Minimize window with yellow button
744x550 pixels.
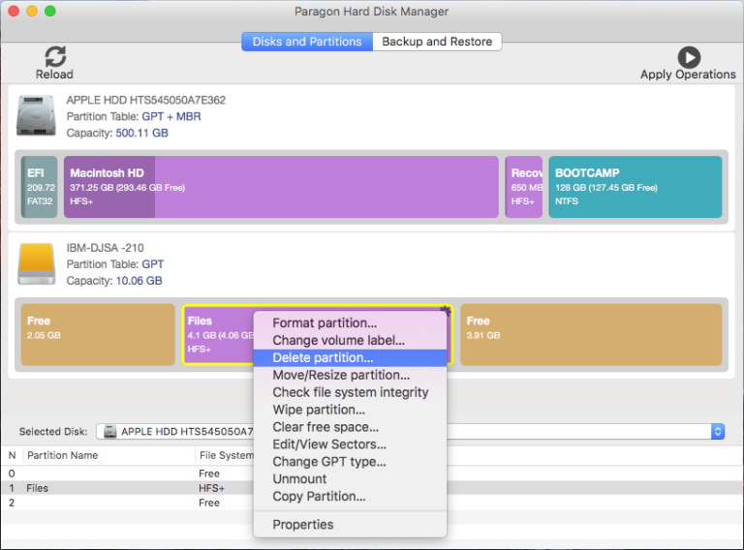click(x=32, y=11)
